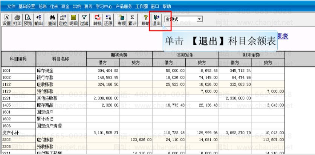Open the 现金 menu
This screenshot has width=315, height=155.
point(65,6)
